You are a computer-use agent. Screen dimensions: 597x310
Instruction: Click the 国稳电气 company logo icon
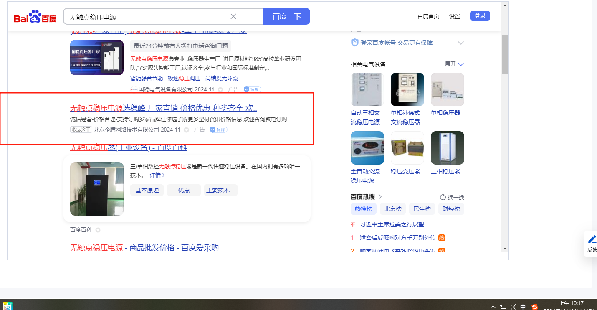[x=134, y=89]
